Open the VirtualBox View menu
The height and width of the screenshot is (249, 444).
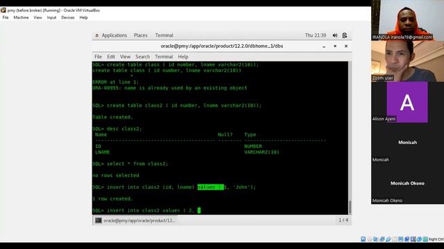[37, 17]
